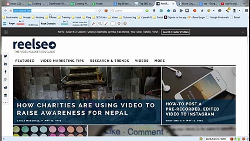The width and height of the screenshot is (250, 141).
Task: Click the white square swatch in MozBar
Action: point(113,23)
